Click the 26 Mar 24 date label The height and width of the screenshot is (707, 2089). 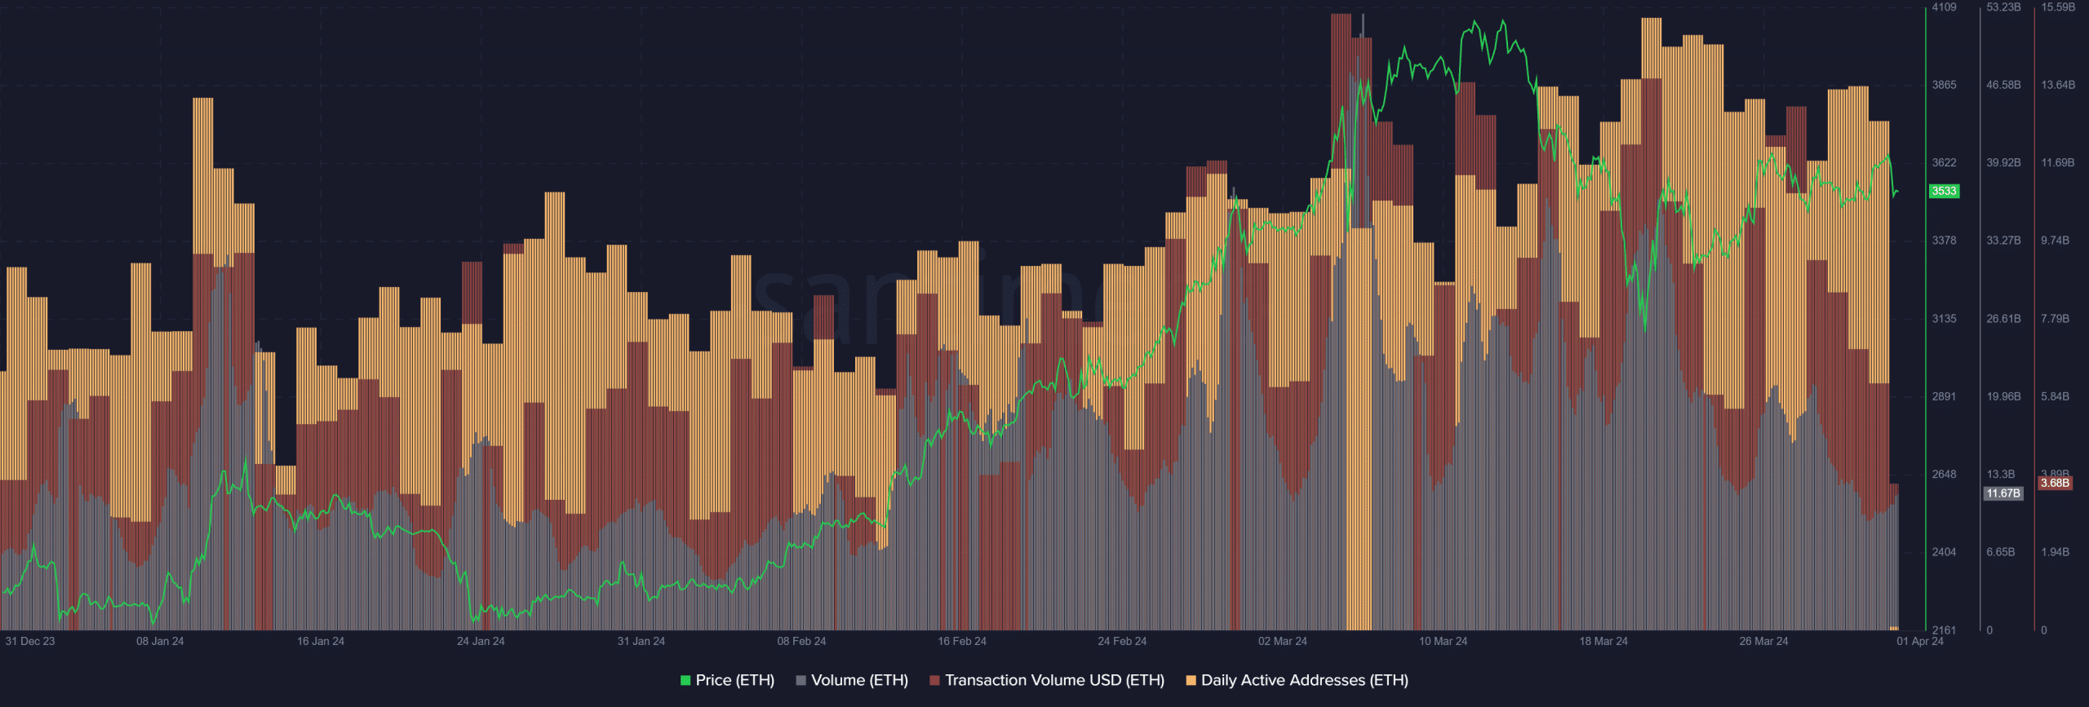tap(1763, 641)
